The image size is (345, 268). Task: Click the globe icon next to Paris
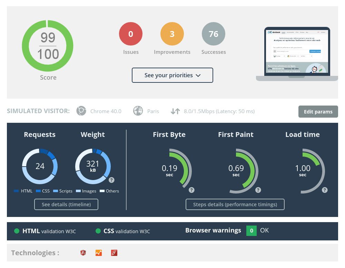(138, 111)
